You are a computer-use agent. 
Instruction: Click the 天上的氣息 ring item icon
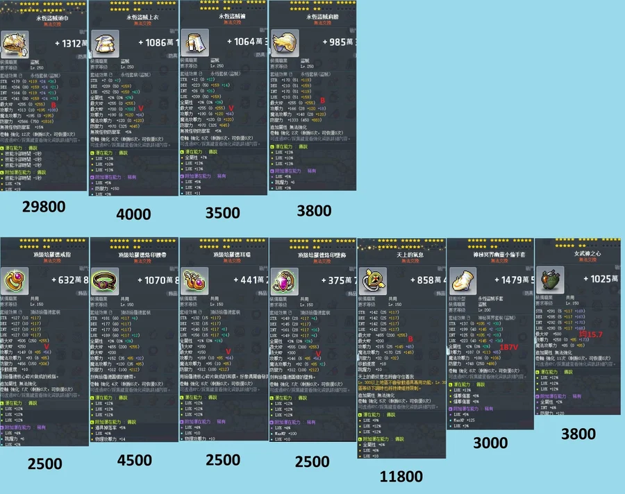click(x=374, y=278)
